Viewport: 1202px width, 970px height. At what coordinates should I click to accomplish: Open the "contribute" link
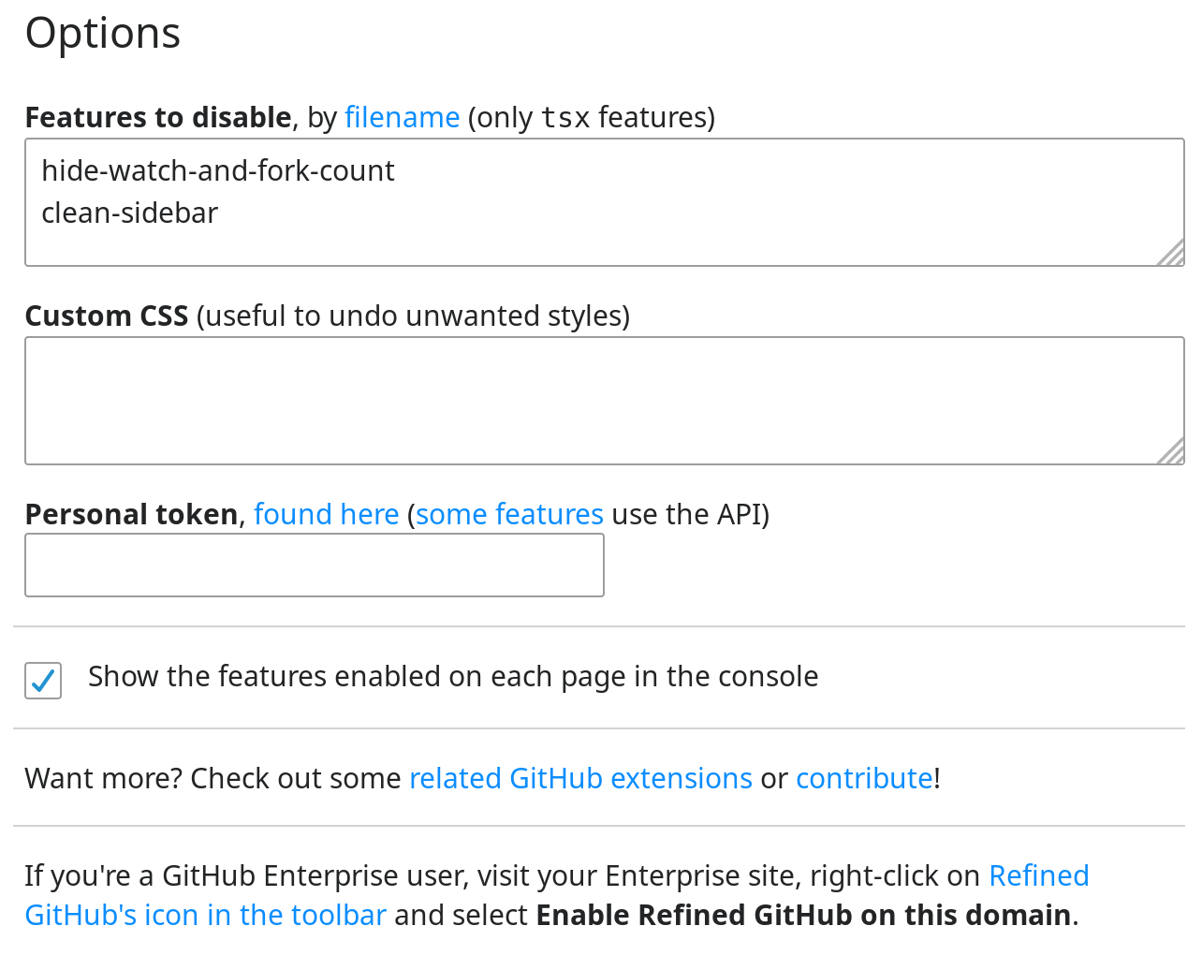coord(863,777)
